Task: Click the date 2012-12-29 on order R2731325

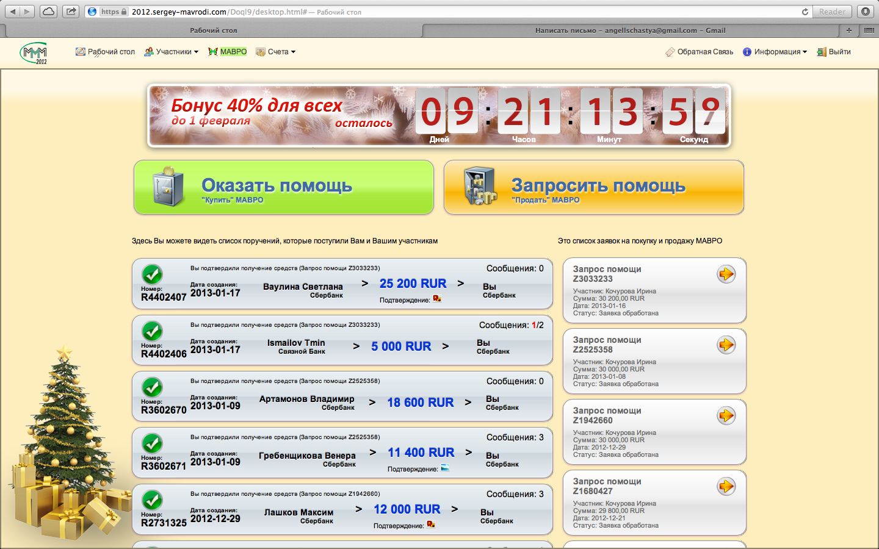Action: click(x=215, y=518)
